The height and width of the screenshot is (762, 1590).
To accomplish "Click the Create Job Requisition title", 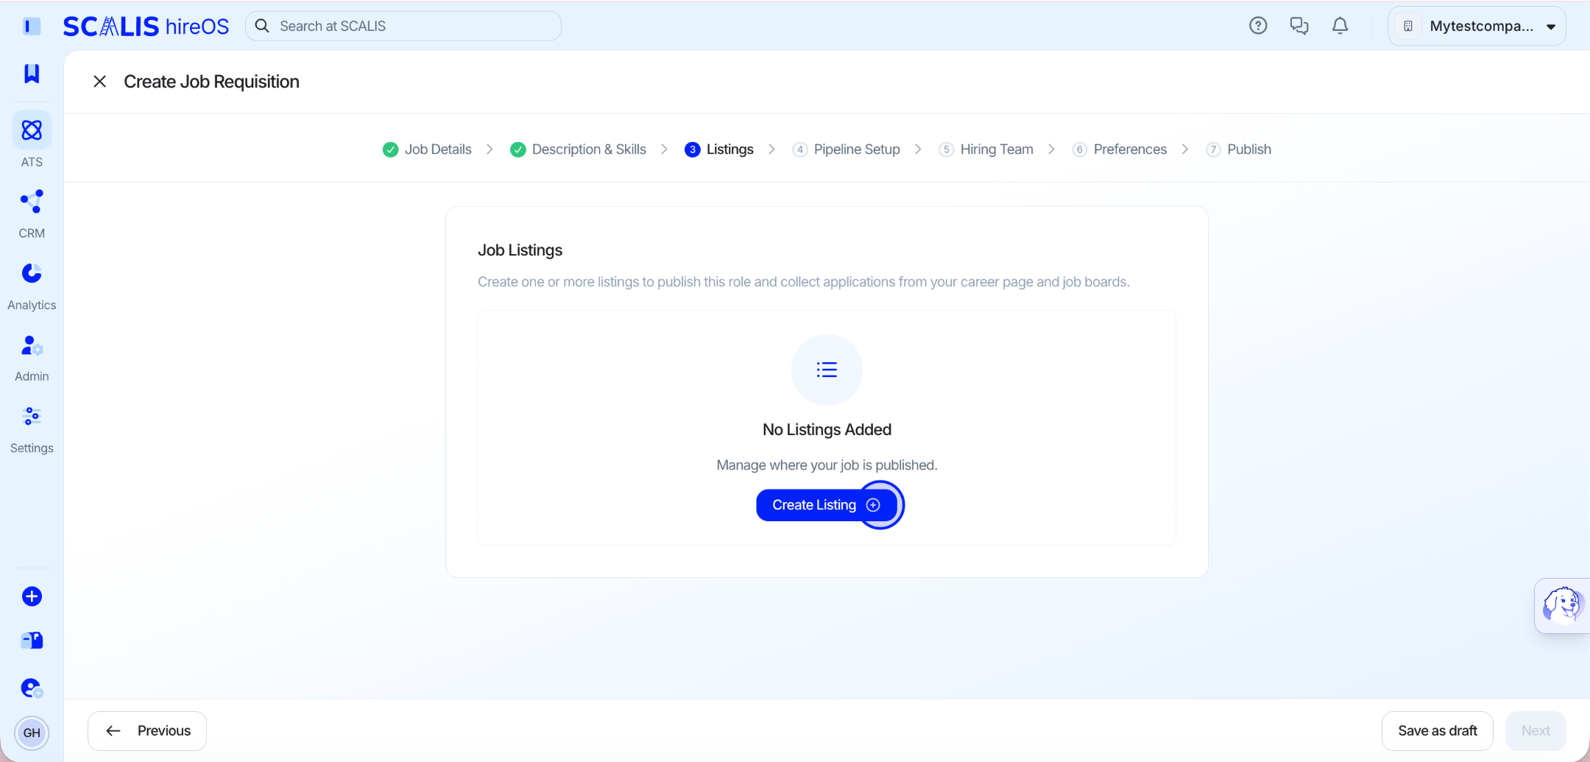I will (211, 82).
